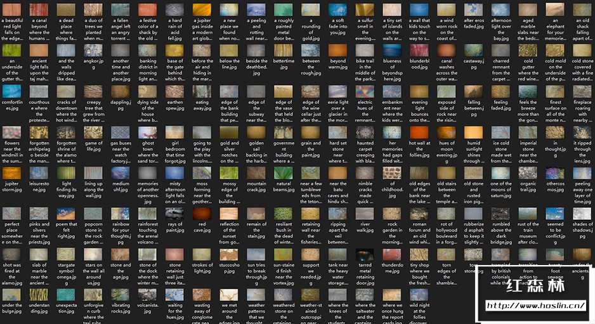Viewport: 595px width, 324px height.
Task: Select the river walk.jpg thumbnail
Action: [x=365, y=214]
